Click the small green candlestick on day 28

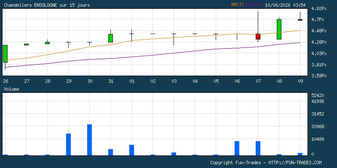pos(47,43)
